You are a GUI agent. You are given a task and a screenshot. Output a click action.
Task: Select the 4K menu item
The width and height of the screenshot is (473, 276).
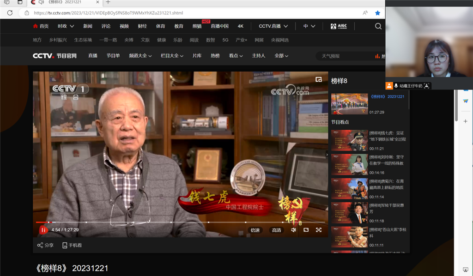(x=240, y=26)
